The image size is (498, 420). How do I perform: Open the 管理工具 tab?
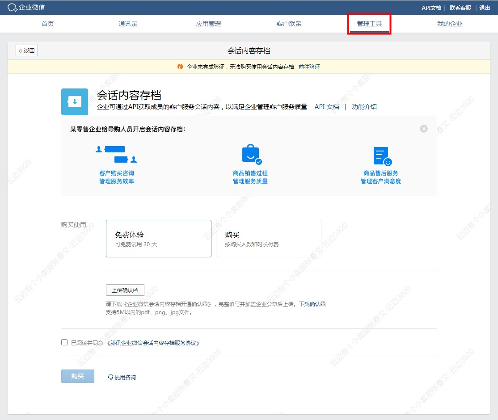(x=369, y=24)
